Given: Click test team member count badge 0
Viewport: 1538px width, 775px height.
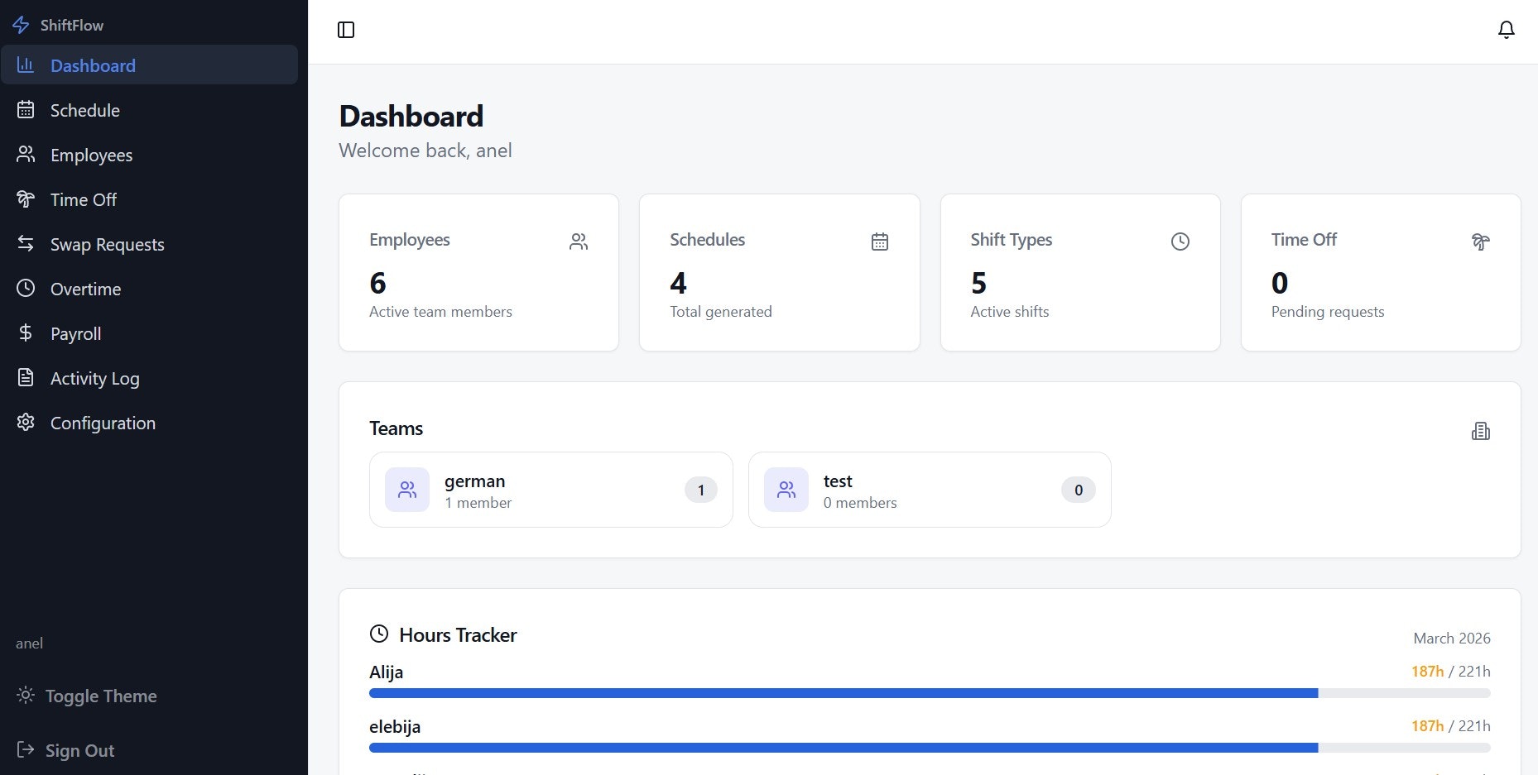Looking at the screenshot, I should (x=1079, y=490).
